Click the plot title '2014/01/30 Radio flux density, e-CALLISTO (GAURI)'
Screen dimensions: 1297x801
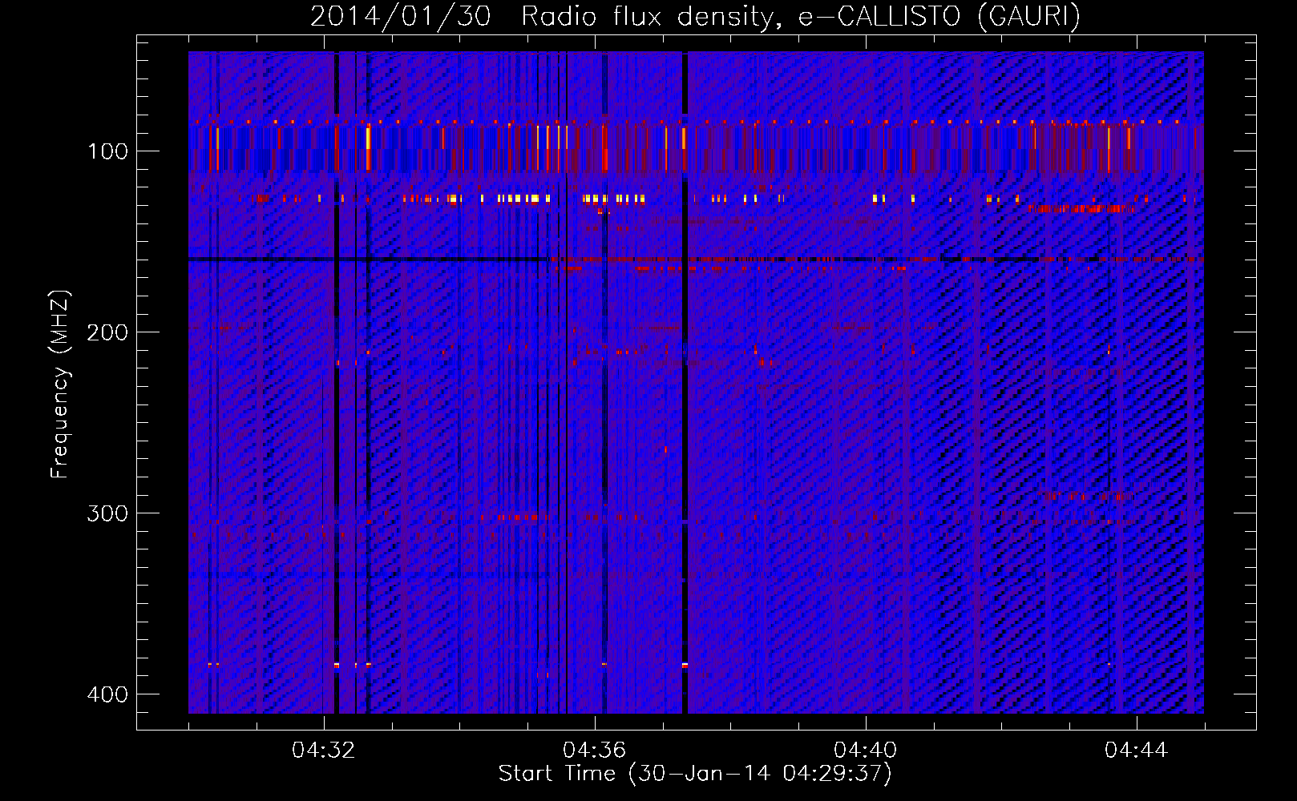coord(695,16)
